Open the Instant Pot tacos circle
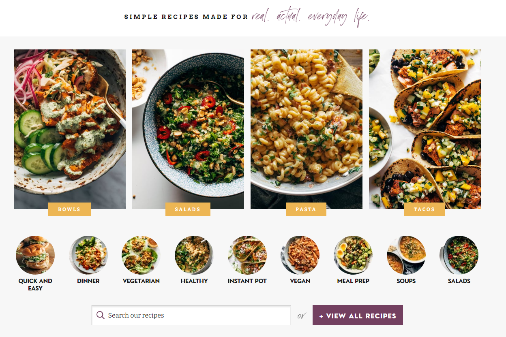 (247, 255)
